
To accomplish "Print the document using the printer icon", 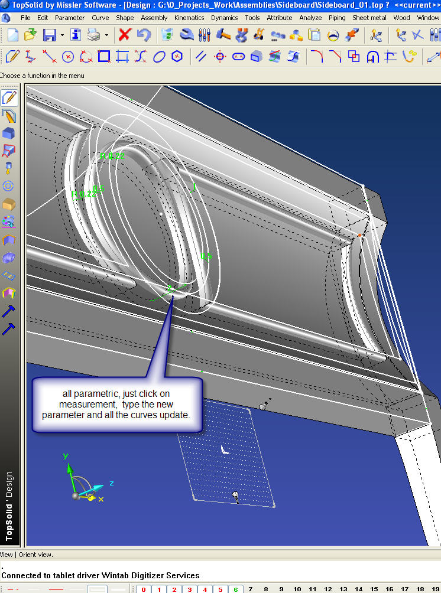I will (x=93, y=35).
